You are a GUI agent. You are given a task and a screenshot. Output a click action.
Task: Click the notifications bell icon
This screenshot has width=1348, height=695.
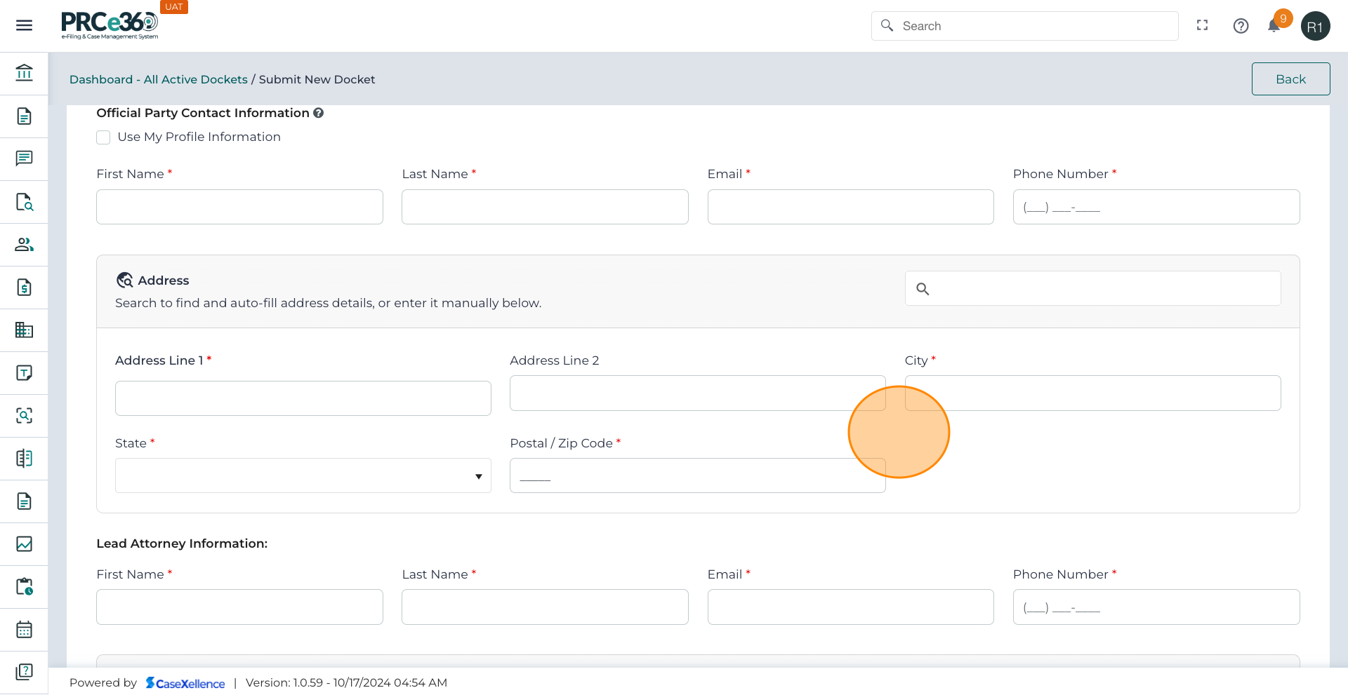[x=1274, y=26]
